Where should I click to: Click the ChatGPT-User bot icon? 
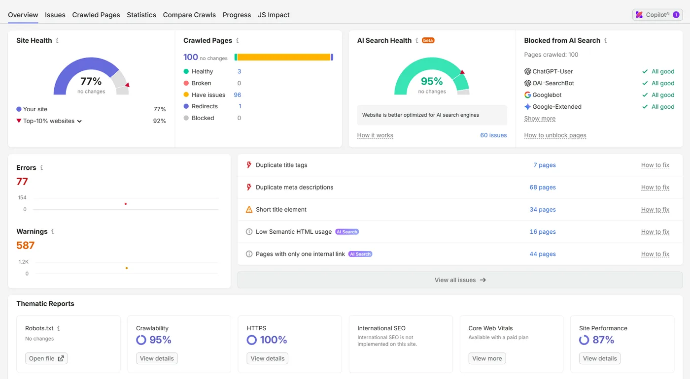(528, 71)
